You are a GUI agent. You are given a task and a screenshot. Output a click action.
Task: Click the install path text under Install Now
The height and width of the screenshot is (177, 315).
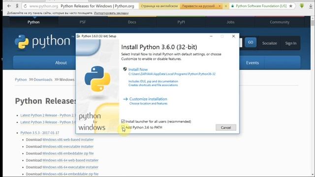coord(172,74)
